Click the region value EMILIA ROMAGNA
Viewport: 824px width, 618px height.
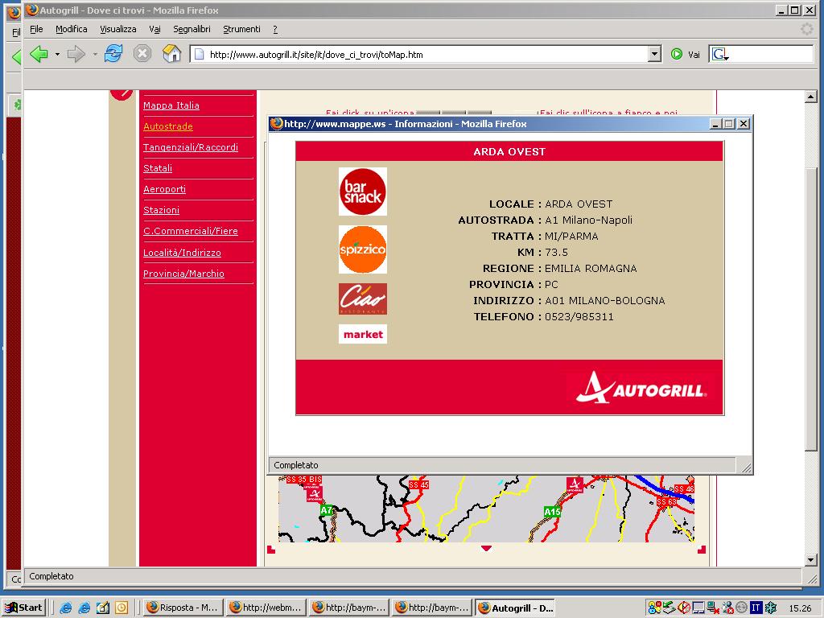point(591,269)
